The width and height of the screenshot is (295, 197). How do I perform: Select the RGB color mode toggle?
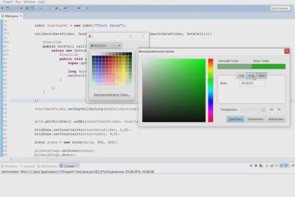coord(251,75)
